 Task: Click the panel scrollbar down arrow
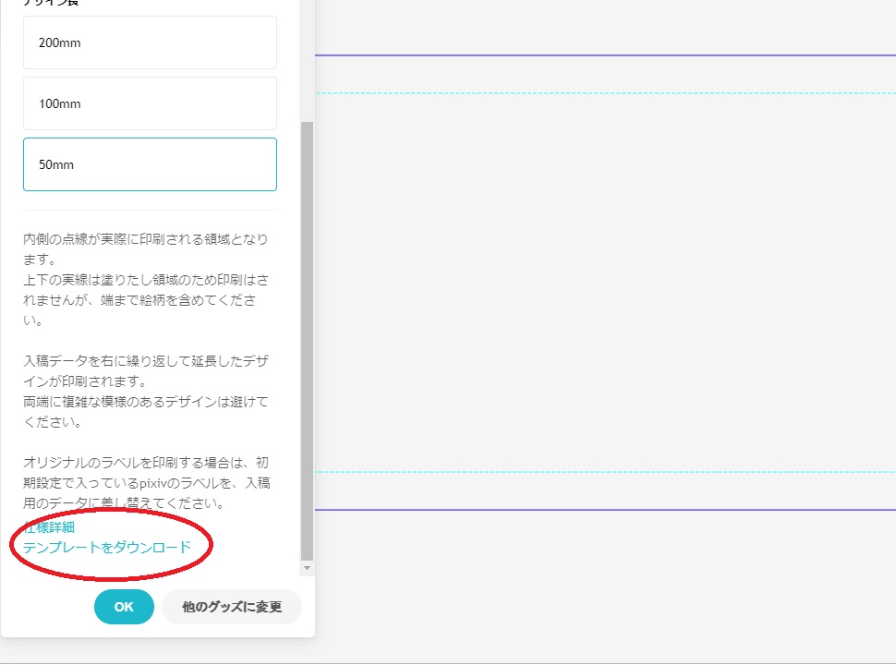click(308, 568)
